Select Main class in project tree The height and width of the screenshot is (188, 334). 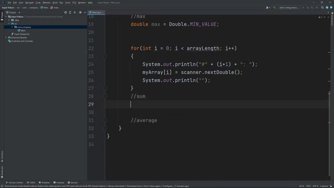[21, 31]
